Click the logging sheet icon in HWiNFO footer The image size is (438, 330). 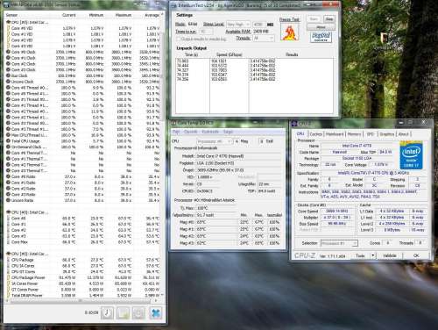123,313
